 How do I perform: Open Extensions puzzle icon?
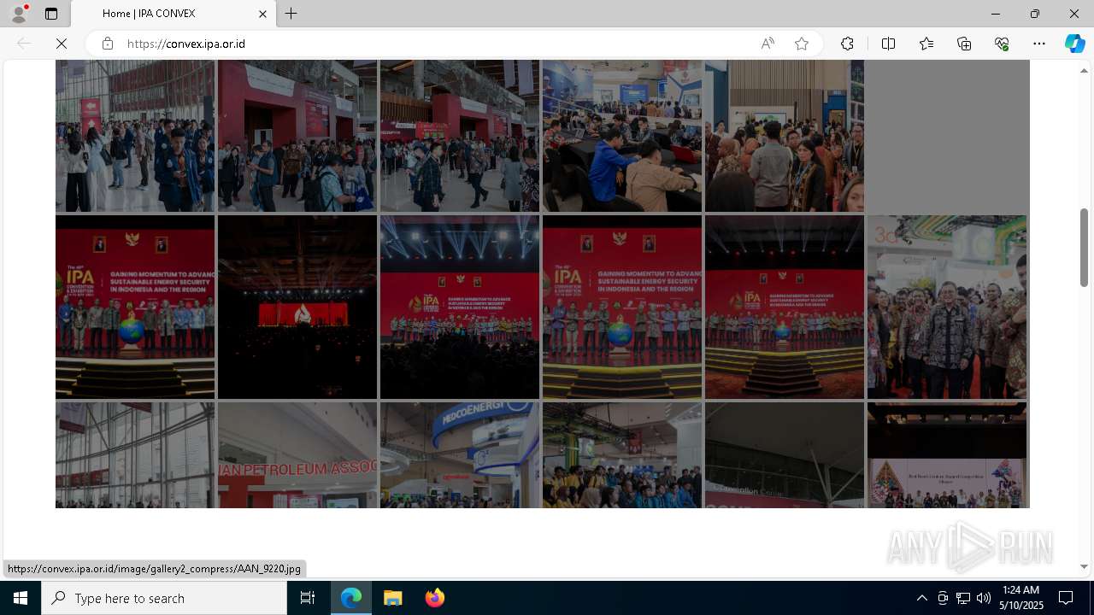pos(847,44)
